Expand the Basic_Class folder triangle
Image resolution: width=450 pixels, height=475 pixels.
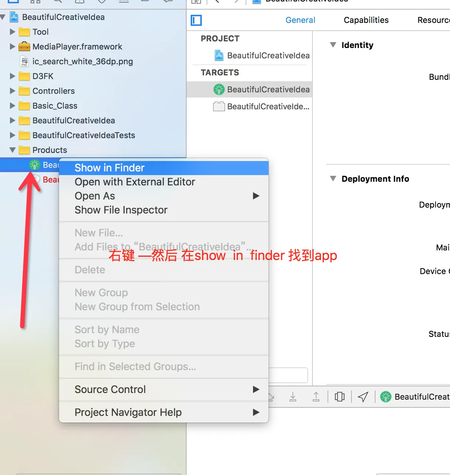(13, 106)
